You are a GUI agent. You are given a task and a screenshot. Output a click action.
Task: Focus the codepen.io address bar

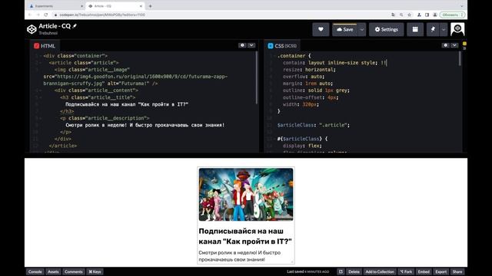220,15
